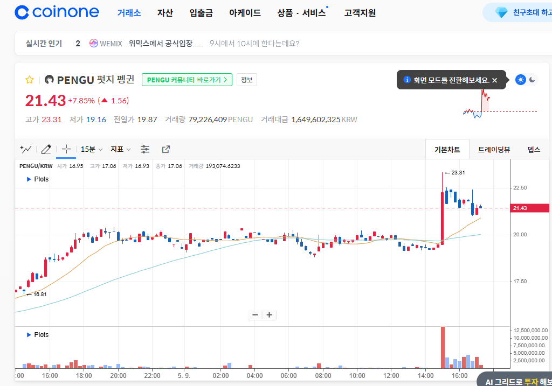Switch to 트레이딩뷰 tab
Viewport: 552px width, 386px height.
494,150
